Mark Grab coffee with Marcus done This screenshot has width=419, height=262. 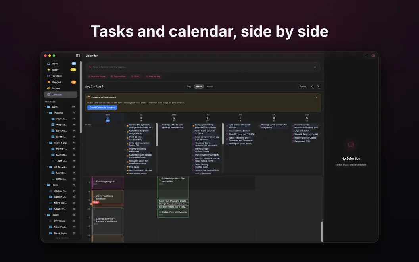pyautogui.click(x=160, y=212)
